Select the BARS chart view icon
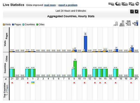The width and height of the screenshot is (140, 103). point(125,4)
